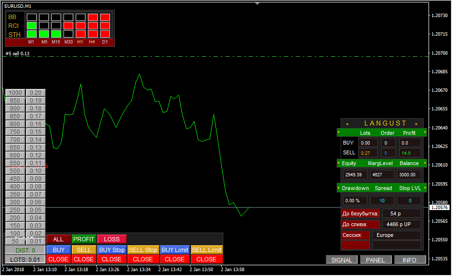The image size is (452, 276).
Task: Toggle the green PROFIT filter
Action: coord(84,239)
